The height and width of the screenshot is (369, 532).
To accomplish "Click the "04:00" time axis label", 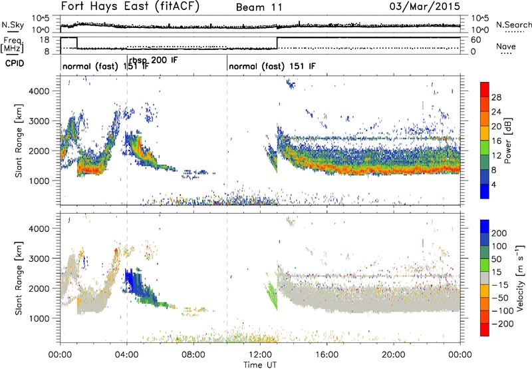I will pos(127,355).
